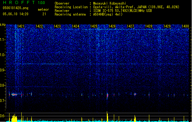Screen dimensions: 192x122
Task: Click the 1429 time axis marker
Action: pos(167,26)
